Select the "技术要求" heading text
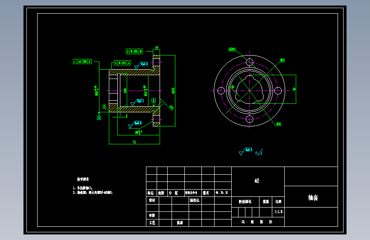370x240 pixels. pos(83,179)
